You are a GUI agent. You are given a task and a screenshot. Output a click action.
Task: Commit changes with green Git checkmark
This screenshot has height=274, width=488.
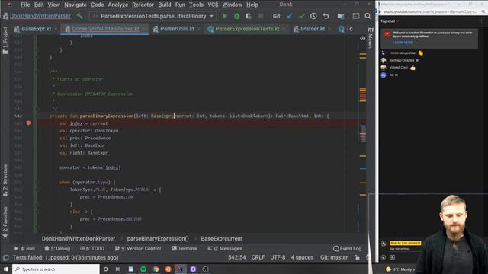coord(302,16)
